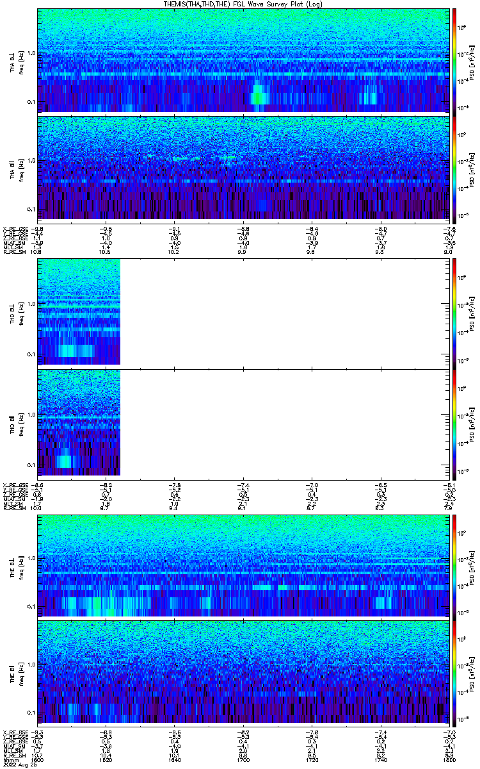Image resolution: width=480 pixels, height=769 pixels.
Task: Click the 1.0 frequency tick on THD B∥ axis
Action: pyautogui.click(x=30, y=415)
